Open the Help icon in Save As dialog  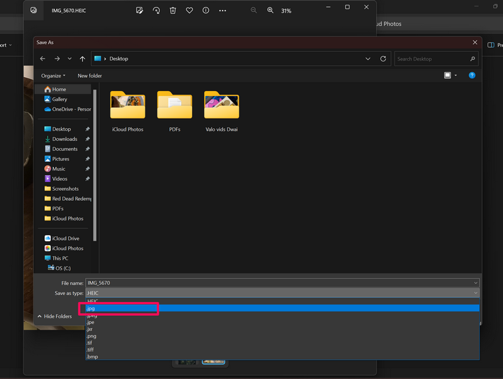471,76
